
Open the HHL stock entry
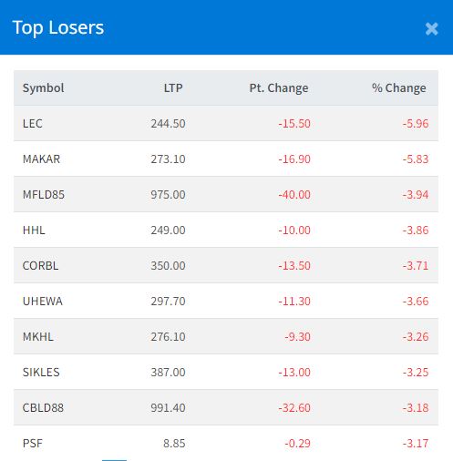(x=34, y=230)
